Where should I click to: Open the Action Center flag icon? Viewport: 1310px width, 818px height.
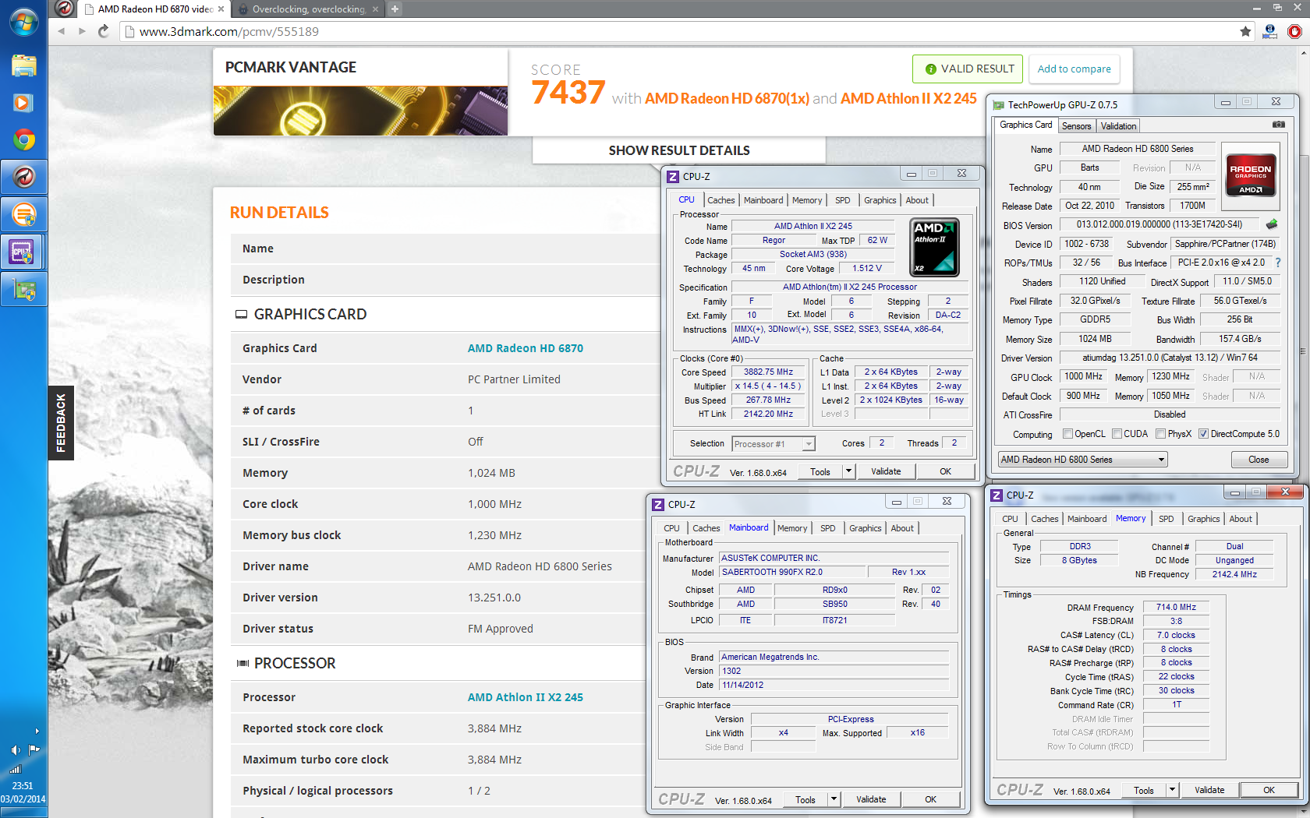pos(34,750)
